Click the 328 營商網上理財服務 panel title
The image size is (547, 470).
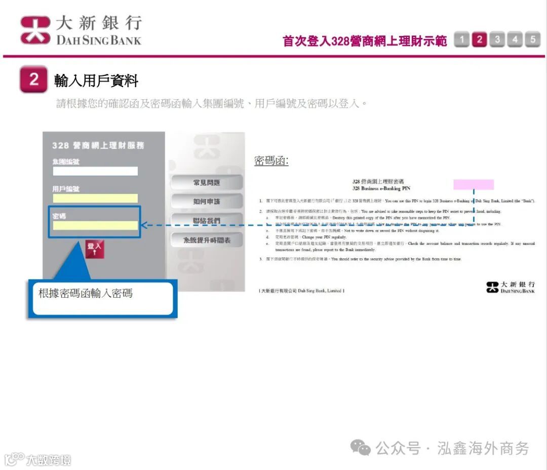(98, 145)
